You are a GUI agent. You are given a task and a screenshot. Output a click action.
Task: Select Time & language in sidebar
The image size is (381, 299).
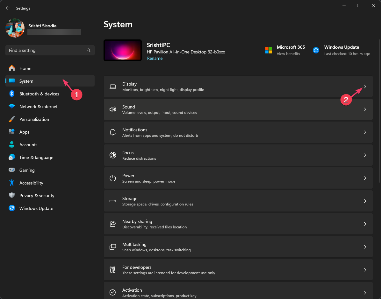[36, 157]
